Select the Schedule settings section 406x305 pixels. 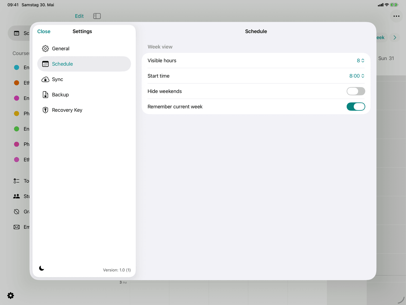84,64
